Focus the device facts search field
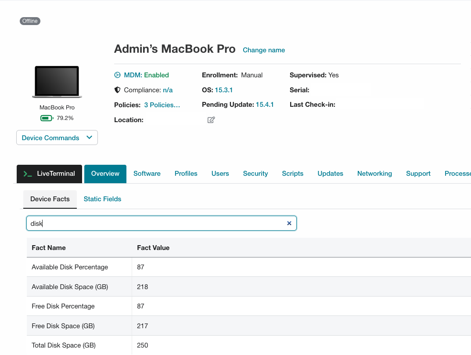Screen dimensions: 471x355 click(162, 223)
